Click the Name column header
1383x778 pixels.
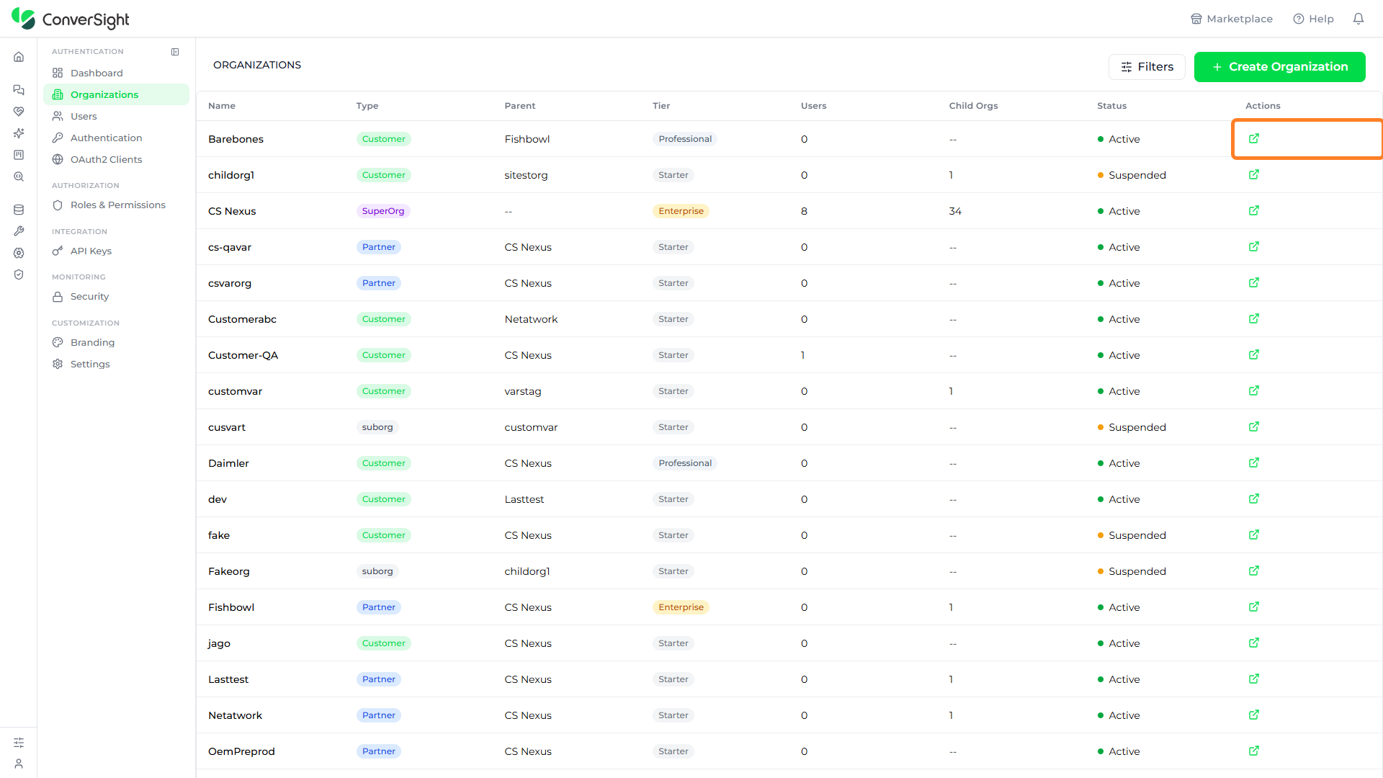click(222, 106)
